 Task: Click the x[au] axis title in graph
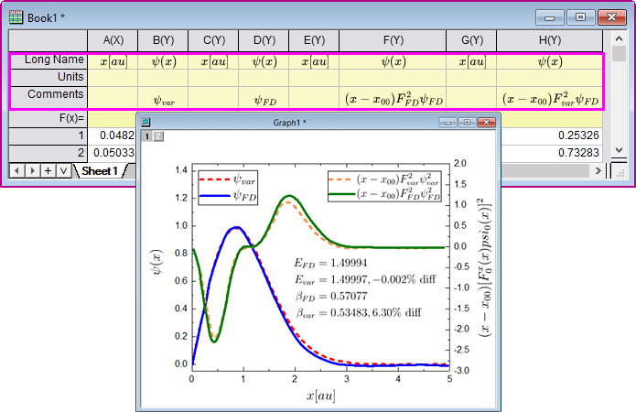coord(321,396)
